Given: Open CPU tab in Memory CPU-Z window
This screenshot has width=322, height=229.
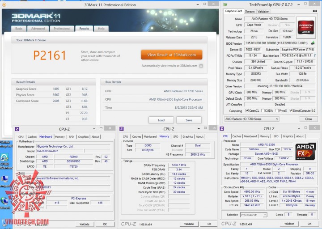Looking at the screenshot, I should click(125, 136).
